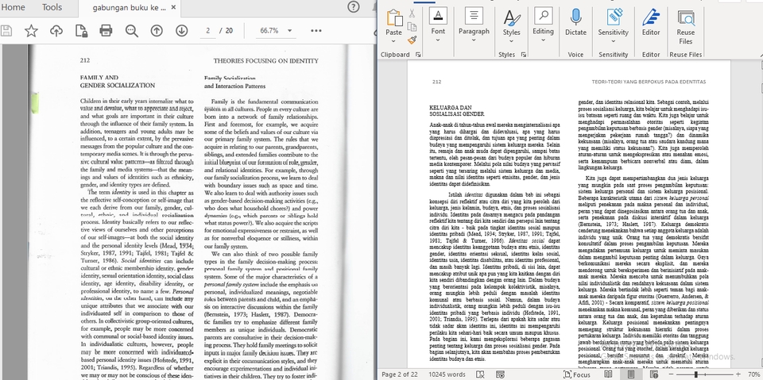This screenshot has width=763, height=380.
Task: Go to next PDF page with down arrow
Action: (x=181, y=31)
